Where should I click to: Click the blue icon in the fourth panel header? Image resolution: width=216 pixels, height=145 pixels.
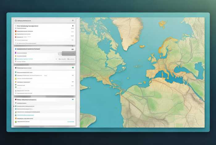tap(73, 100)
